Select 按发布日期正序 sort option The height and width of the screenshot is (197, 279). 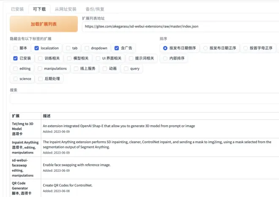[206, 48]
